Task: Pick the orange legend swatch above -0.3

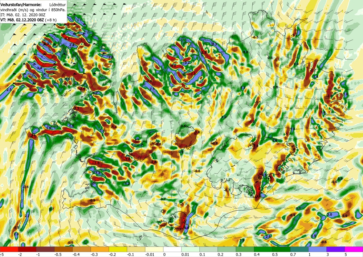Action: pos(100,249)
